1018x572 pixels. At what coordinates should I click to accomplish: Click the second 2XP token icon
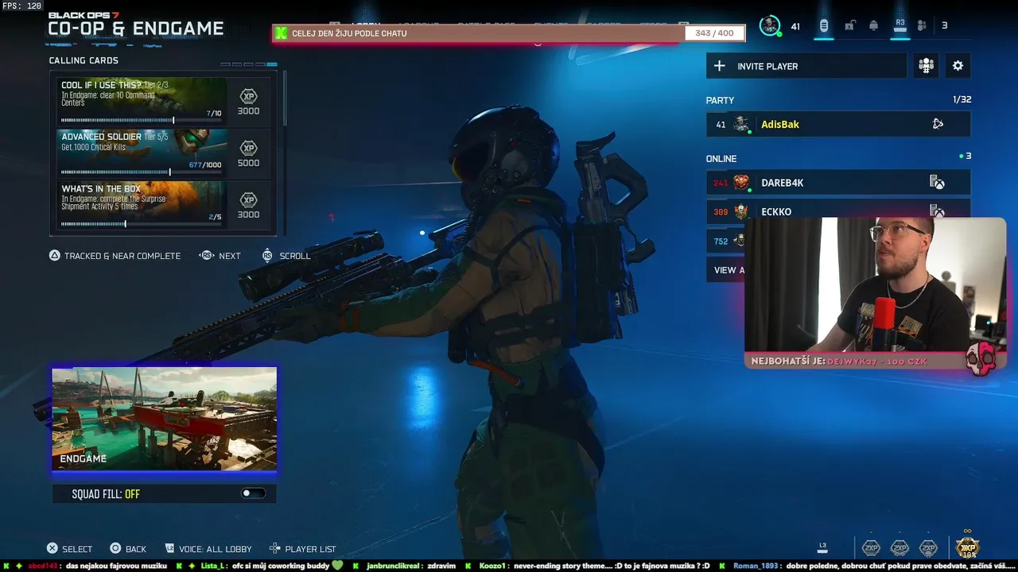coord(899,548)
